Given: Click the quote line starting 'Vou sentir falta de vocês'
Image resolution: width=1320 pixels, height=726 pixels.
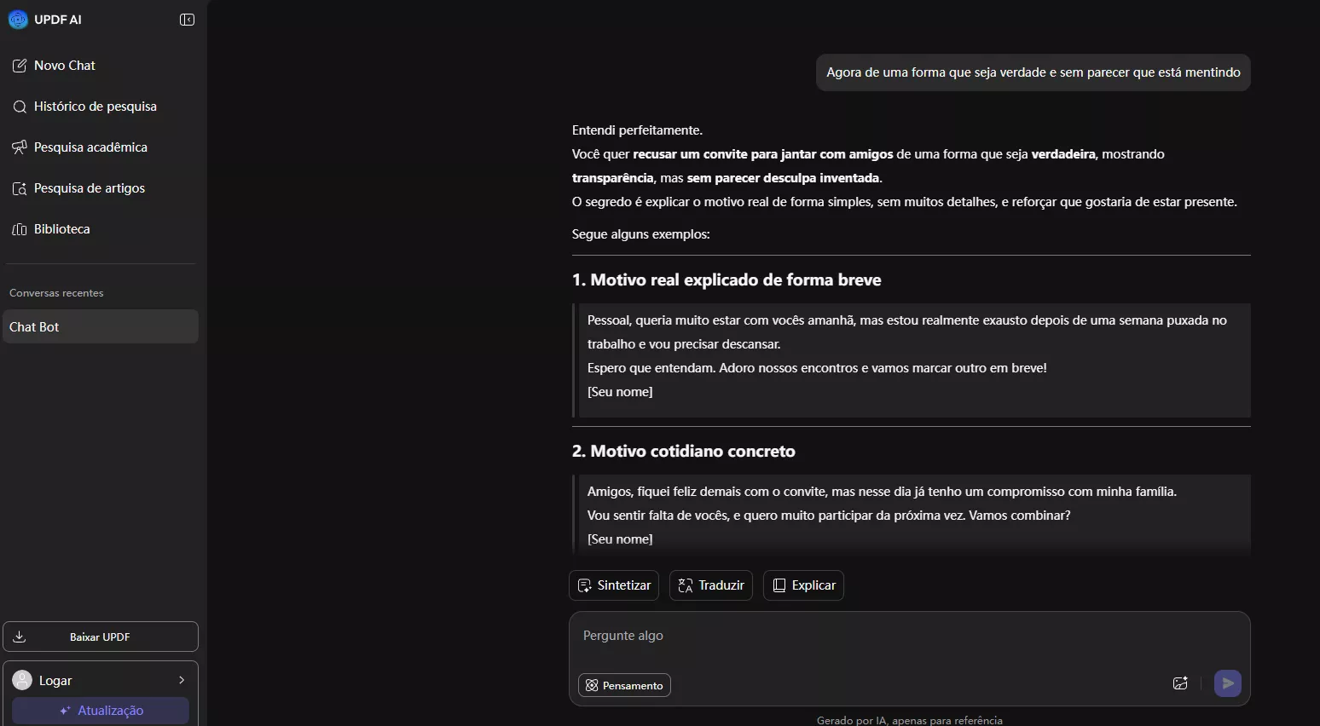Looking at the screenshot, I should pos(829,516).
